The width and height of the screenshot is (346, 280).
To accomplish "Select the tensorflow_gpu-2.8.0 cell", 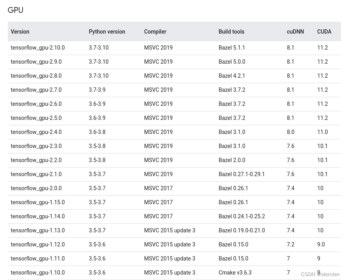I will tap(36, 76).
